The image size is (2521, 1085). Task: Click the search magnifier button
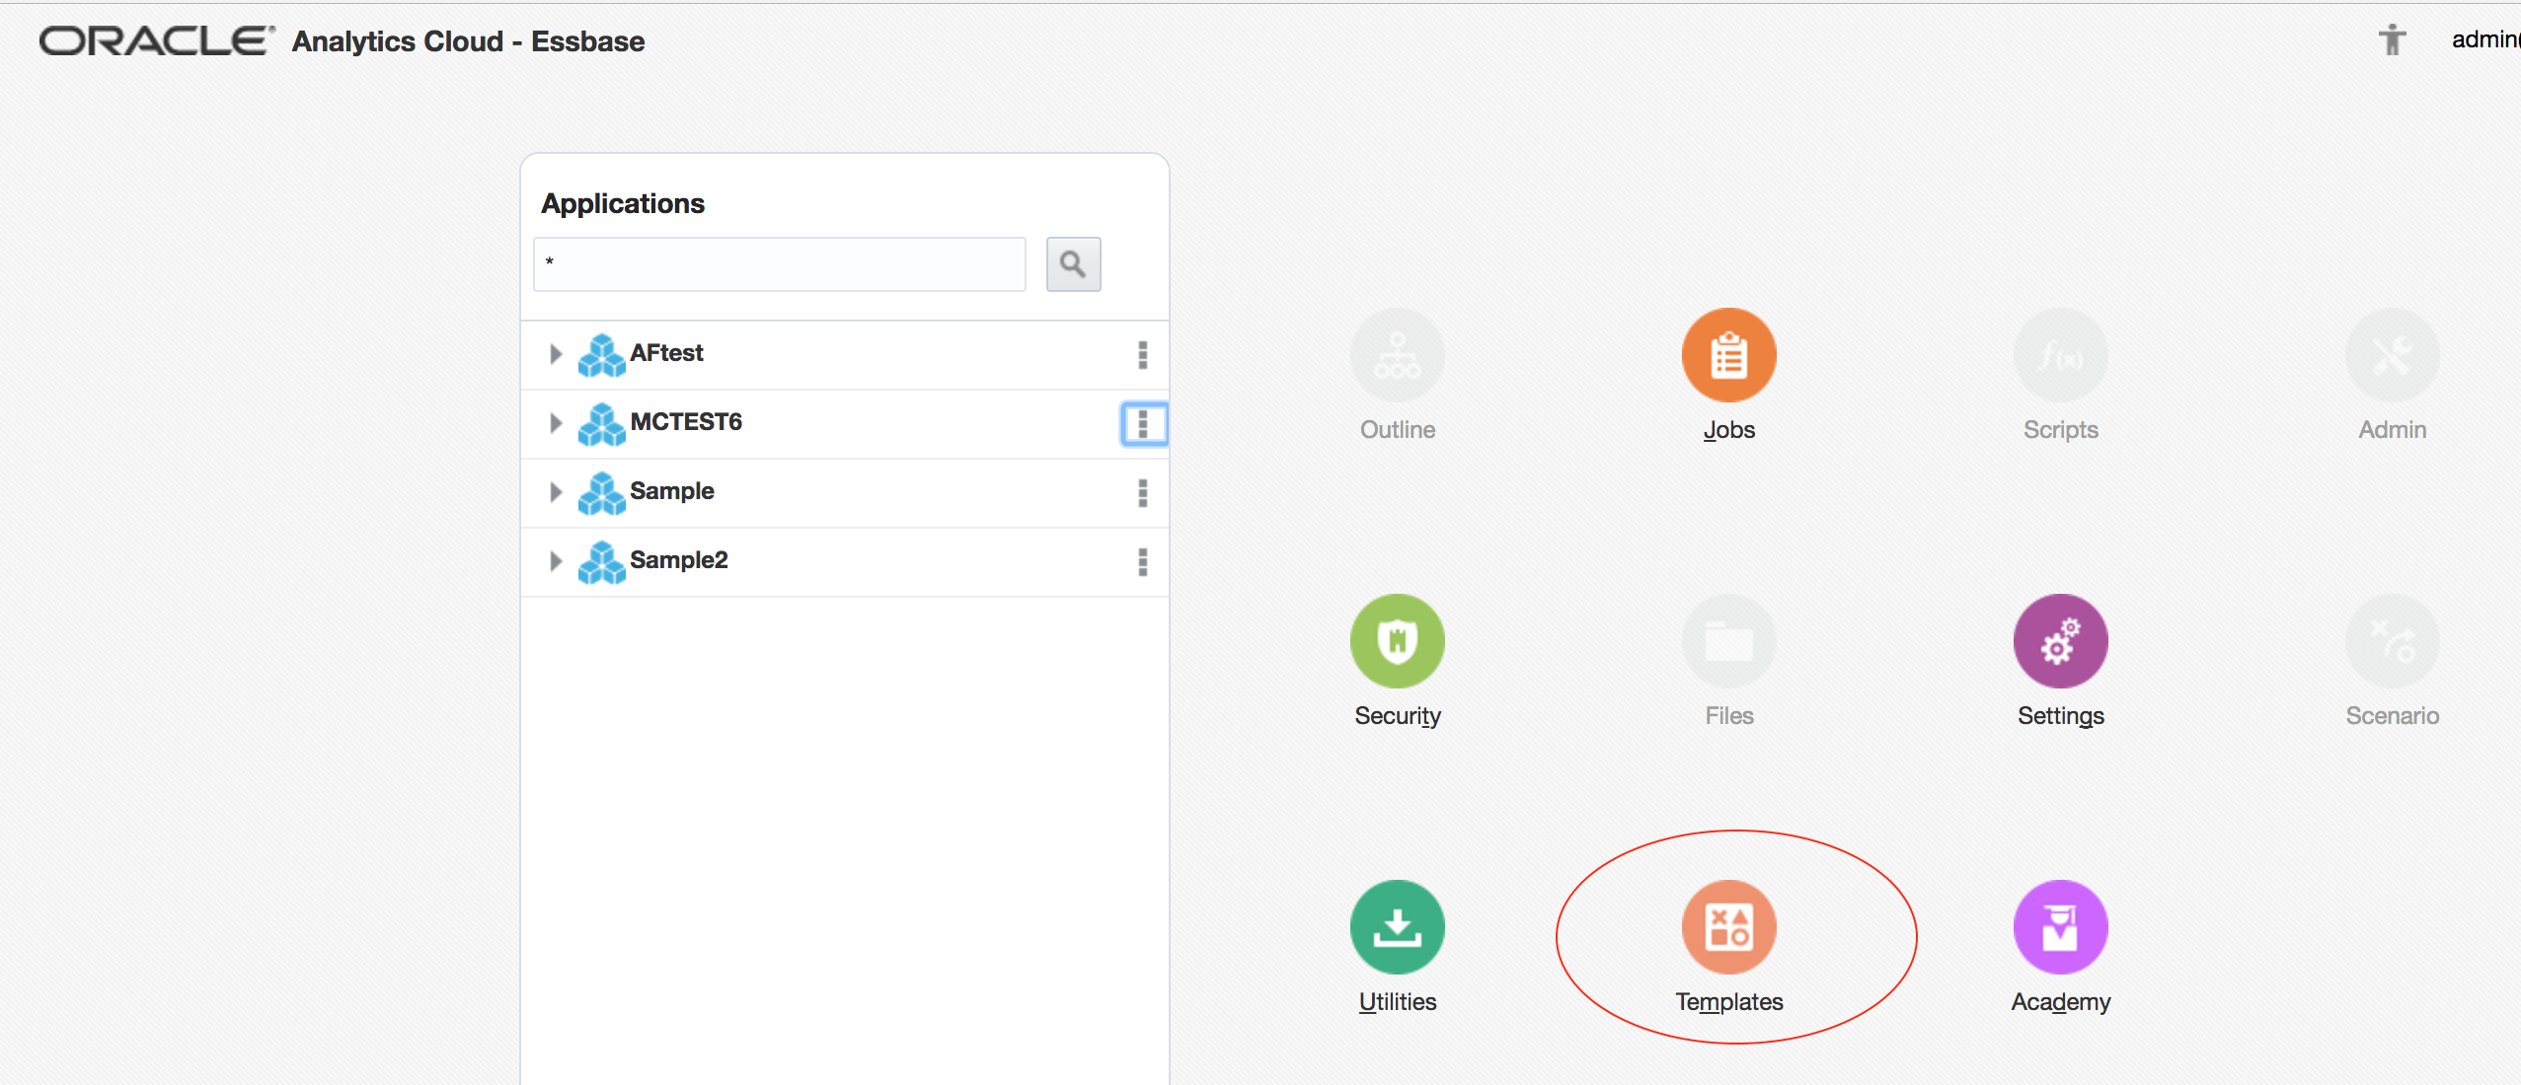coord(1073,264)
